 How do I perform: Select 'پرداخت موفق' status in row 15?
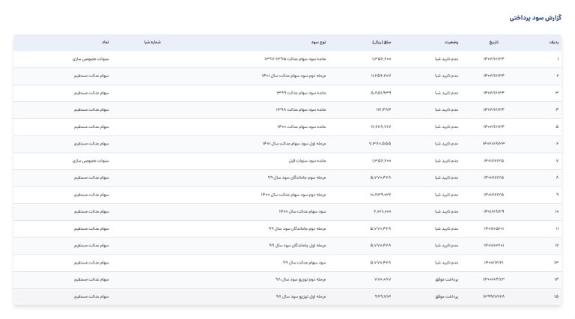[447, 297]
